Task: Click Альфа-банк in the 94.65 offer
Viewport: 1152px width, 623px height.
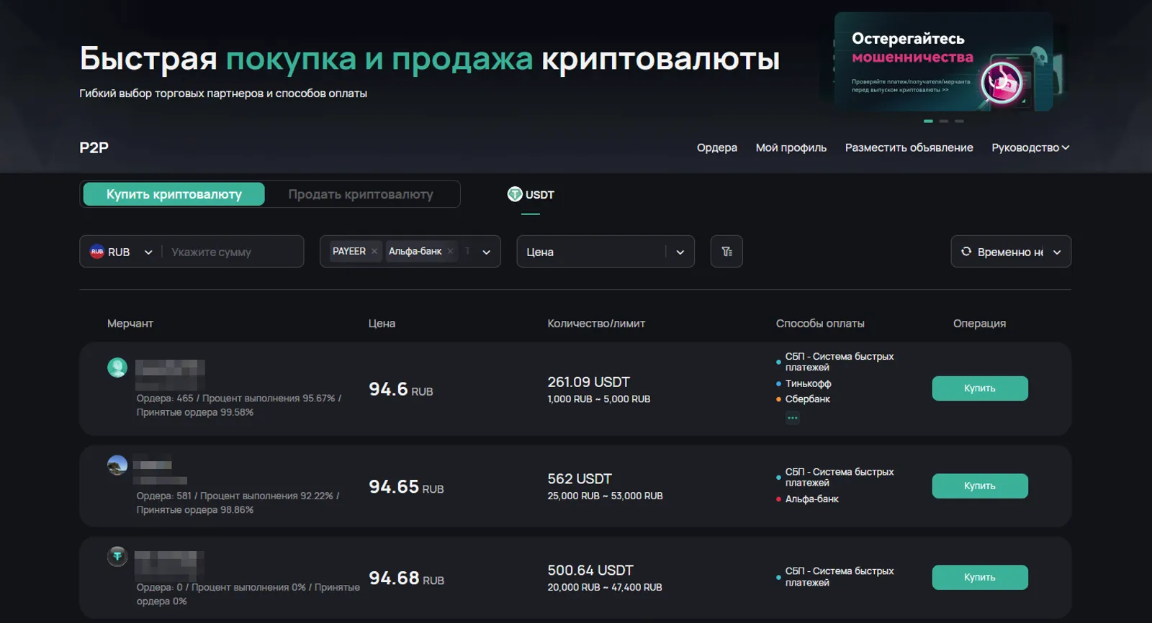Action: pyautogui.click(x=812, y=499)
